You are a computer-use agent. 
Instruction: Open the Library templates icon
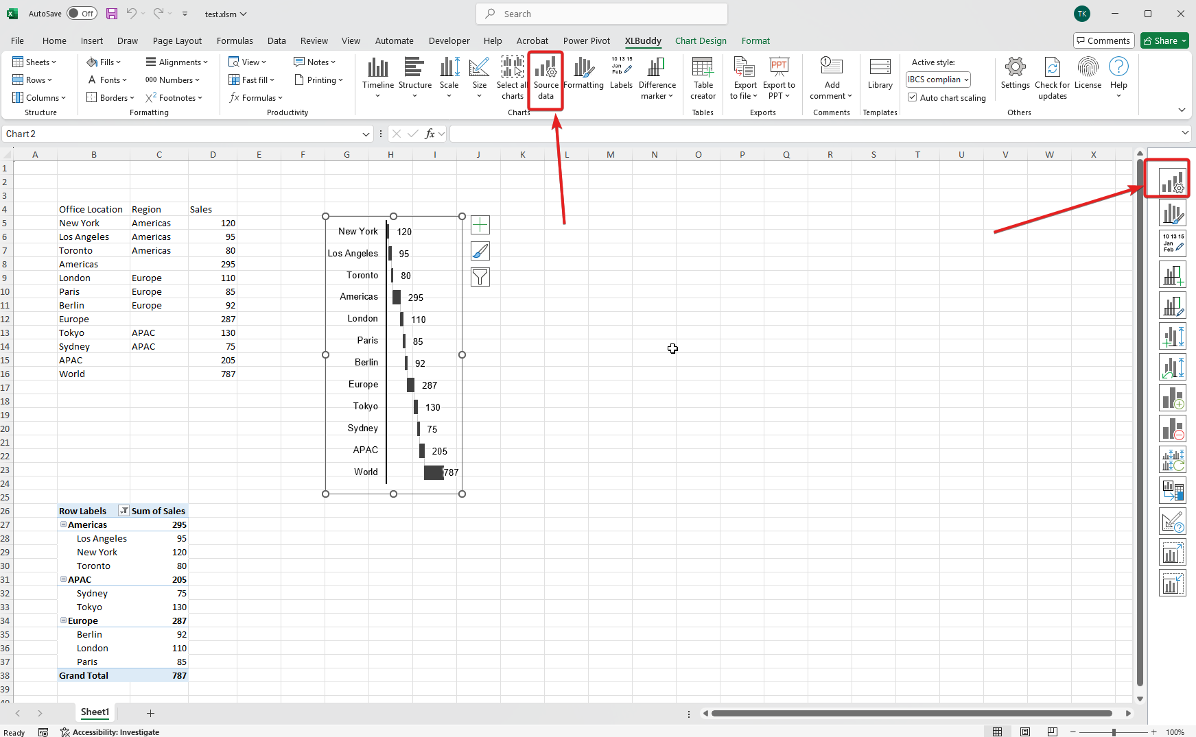tap(880, 68)
